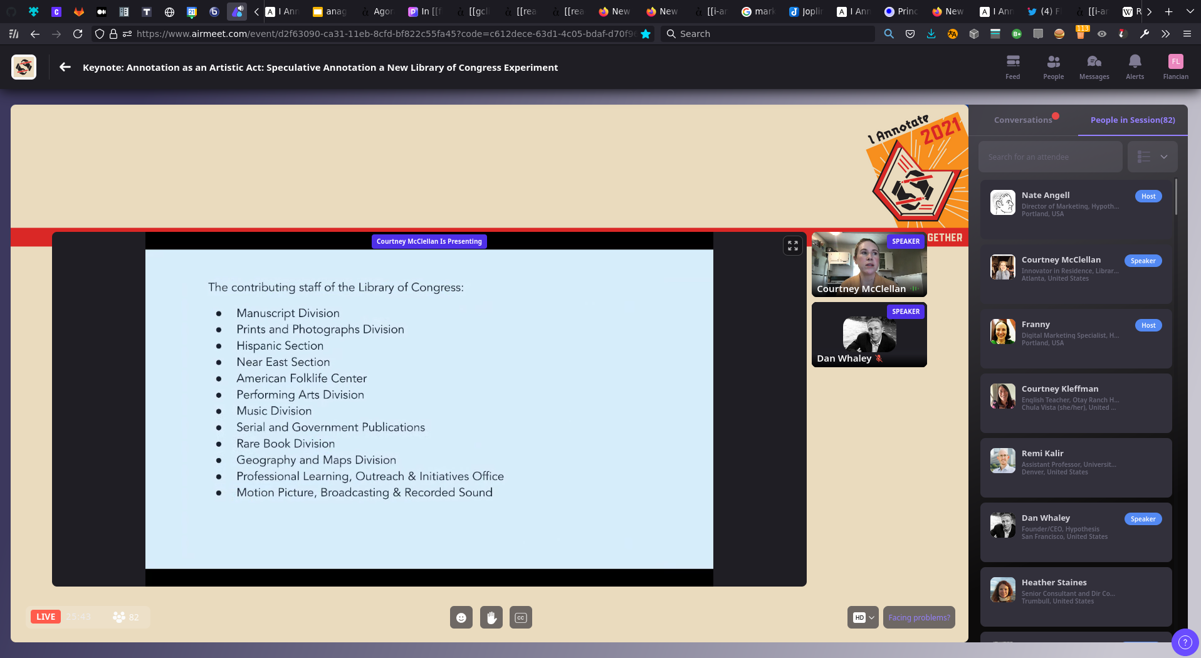The height and width of the screenshot is (658, 1201).
Task: Click the 82 attendee count icon
Action: [x=119, y=617]
